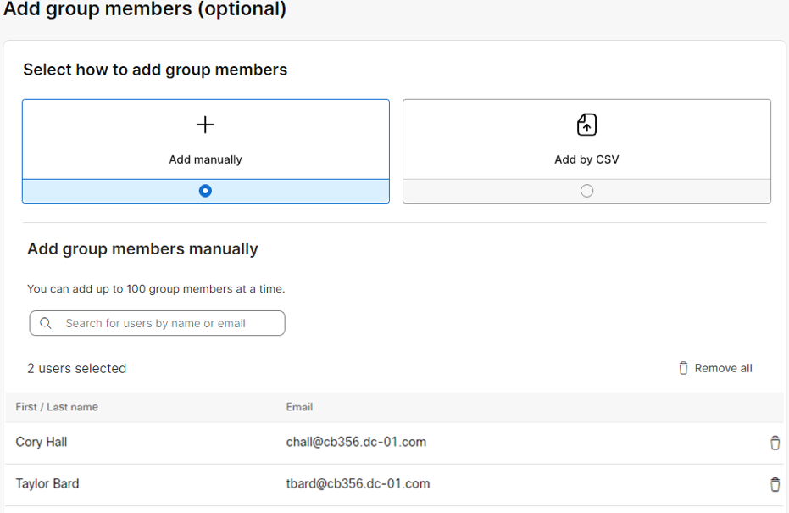Delete Cory Hall using the trash icon

(x=774, y=443)
